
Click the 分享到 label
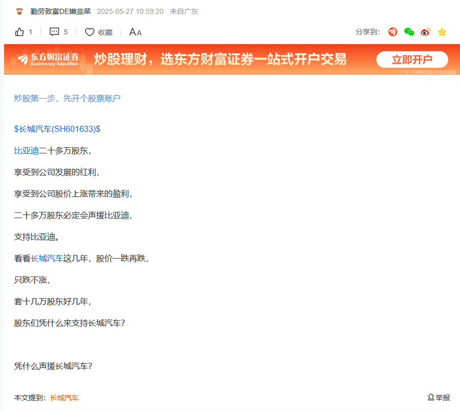pos(368,32)
